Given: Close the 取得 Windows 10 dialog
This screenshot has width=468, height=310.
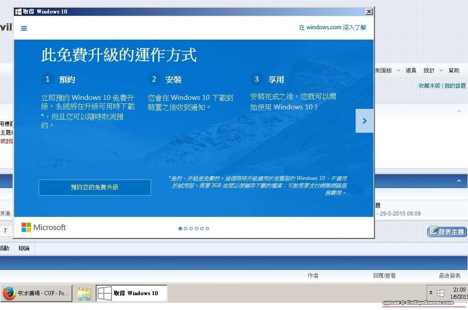Looking at the screenshot, I should click(x=369, y=11).
